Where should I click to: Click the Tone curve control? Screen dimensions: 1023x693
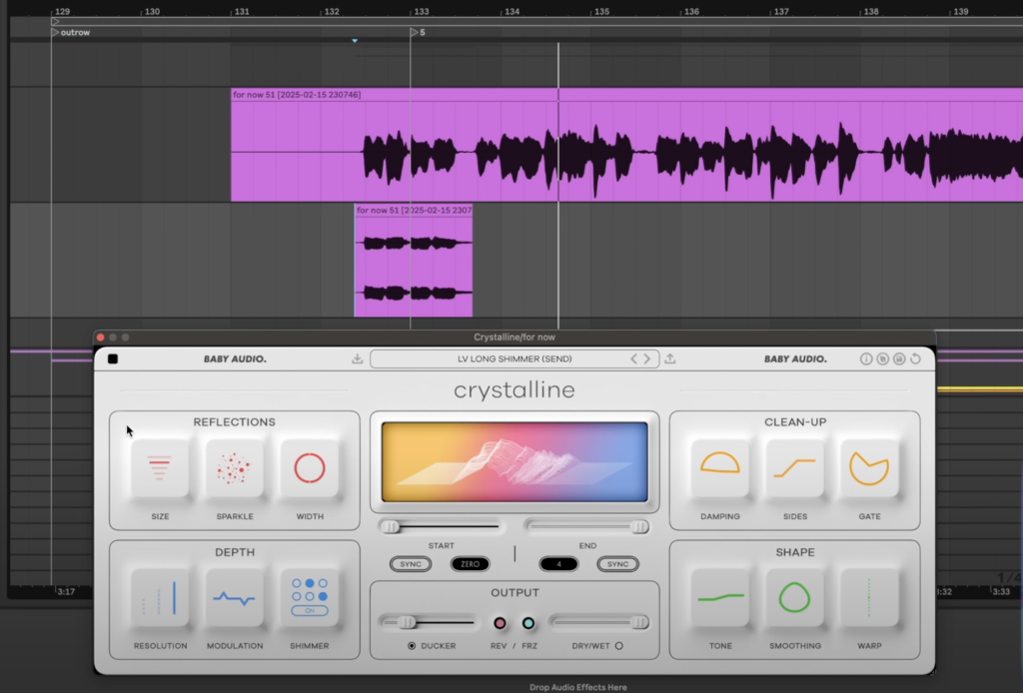[x=719, y=598]
